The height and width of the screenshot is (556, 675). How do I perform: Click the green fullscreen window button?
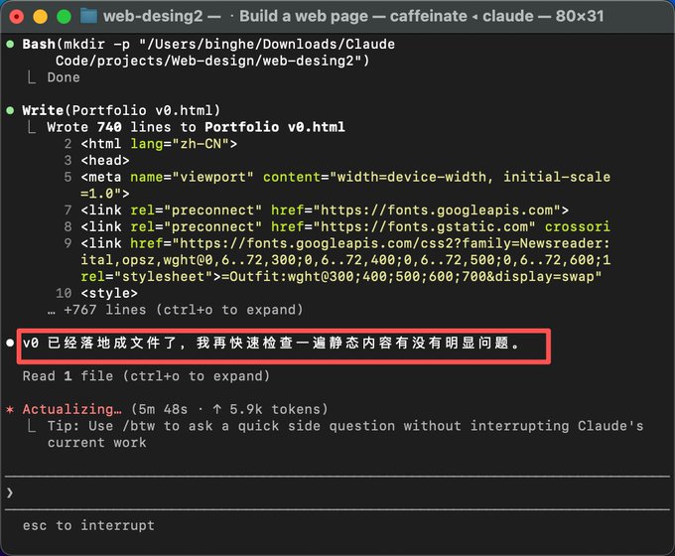tap(65, 16)
